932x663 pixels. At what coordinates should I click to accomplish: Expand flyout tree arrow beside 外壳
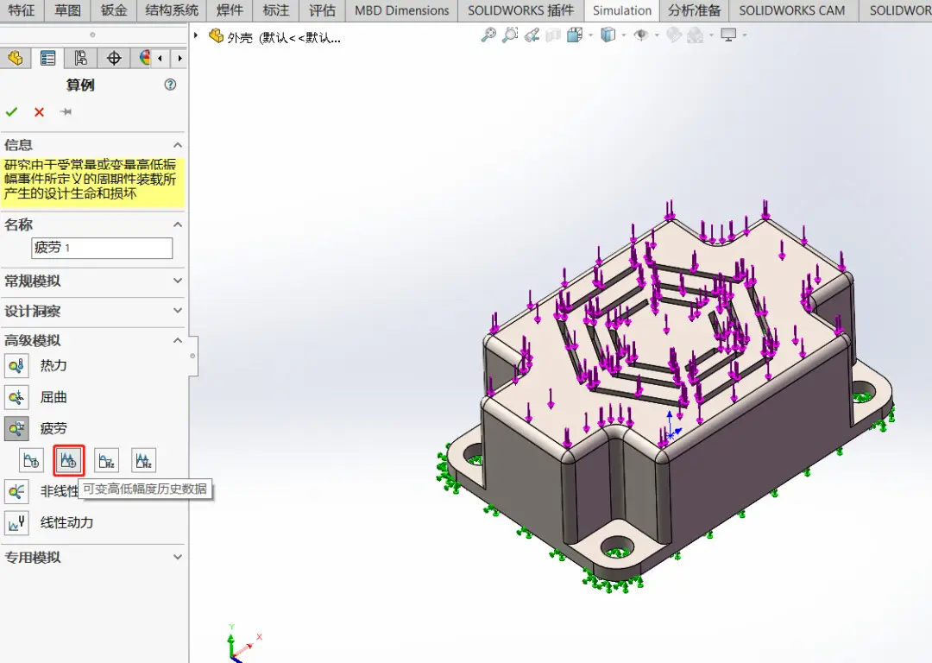(x=196, y=35)
